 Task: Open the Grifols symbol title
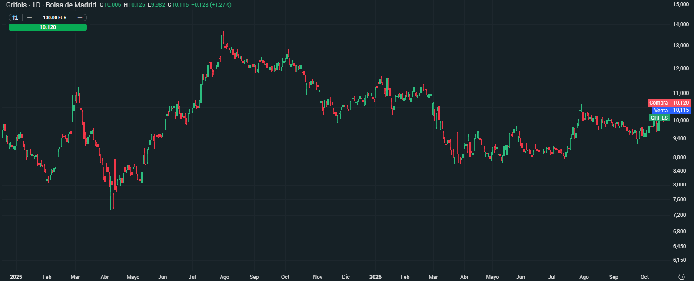coord(16,5)
